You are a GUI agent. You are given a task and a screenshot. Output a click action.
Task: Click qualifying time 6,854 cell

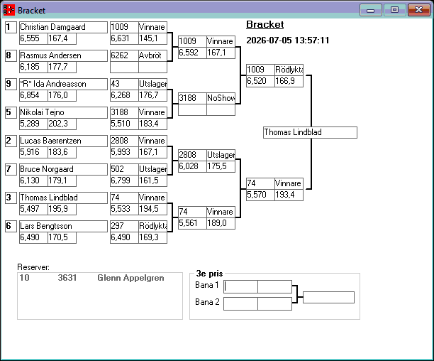click(33, 95)
